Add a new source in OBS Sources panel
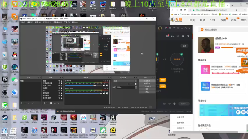The image size is (248, 139). 44,103
